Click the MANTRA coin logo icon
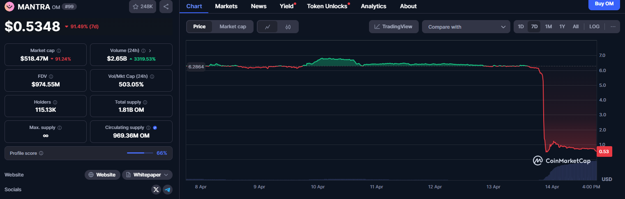Screen dimensions: 625x199 click(x=9, y=7)
